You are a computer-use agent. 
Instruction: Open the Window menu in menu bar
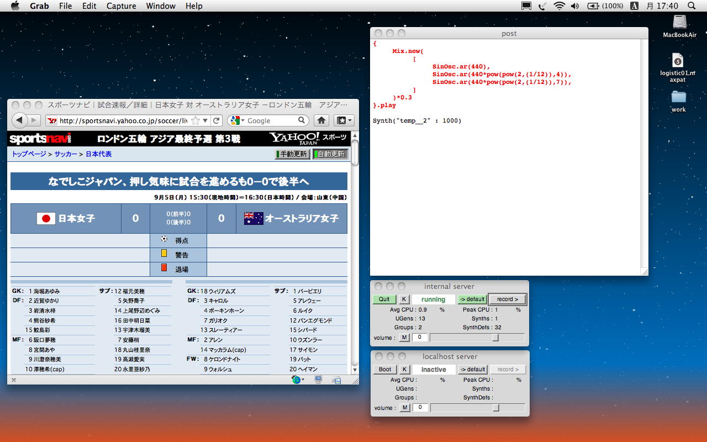click(161, 6)
